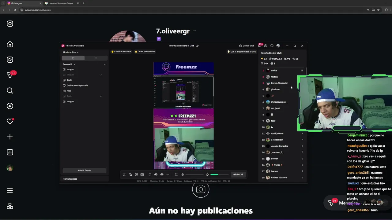The height and width of the screenshot is (220, 392).
Task: Click Instagram logo at sidebar top
Action: point(10,24)
